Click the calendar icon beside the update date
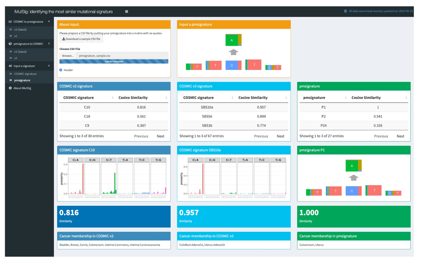 345,11
